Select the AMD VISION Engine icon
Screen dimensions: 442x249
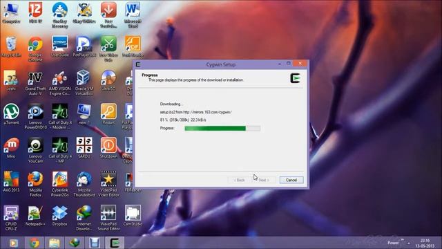tap(60, 83)
